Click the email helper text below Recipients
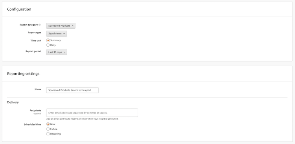Screen dimensions: 295x144 click(82, 119)
